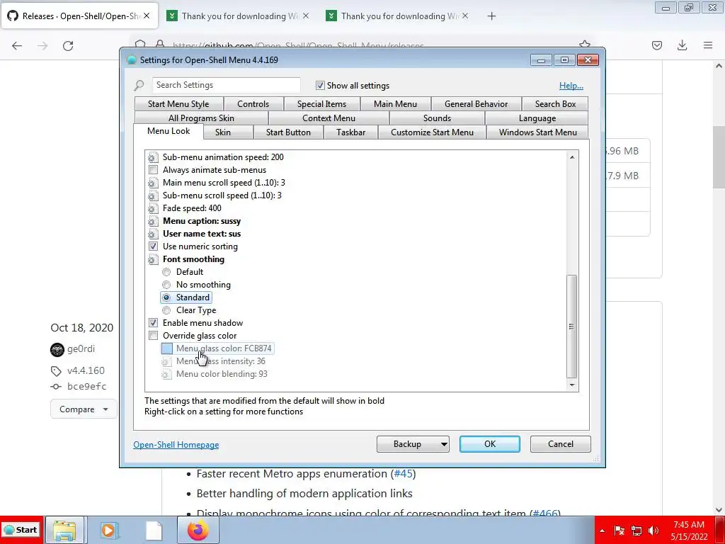Open the Search Box tab
725x544 pixels.
pos(555,104)
